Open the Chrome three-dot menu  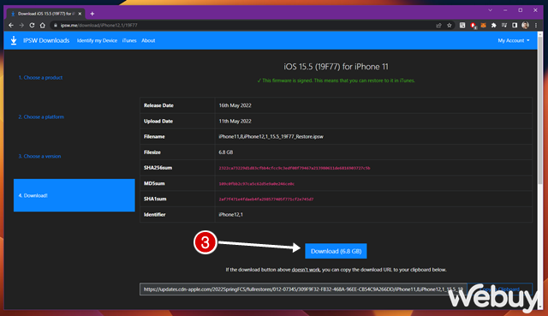(536, 25)
